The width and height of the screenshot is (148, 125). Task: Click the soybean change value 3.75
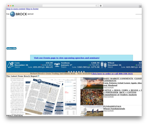pyautogui.click(x=92, y=65)
